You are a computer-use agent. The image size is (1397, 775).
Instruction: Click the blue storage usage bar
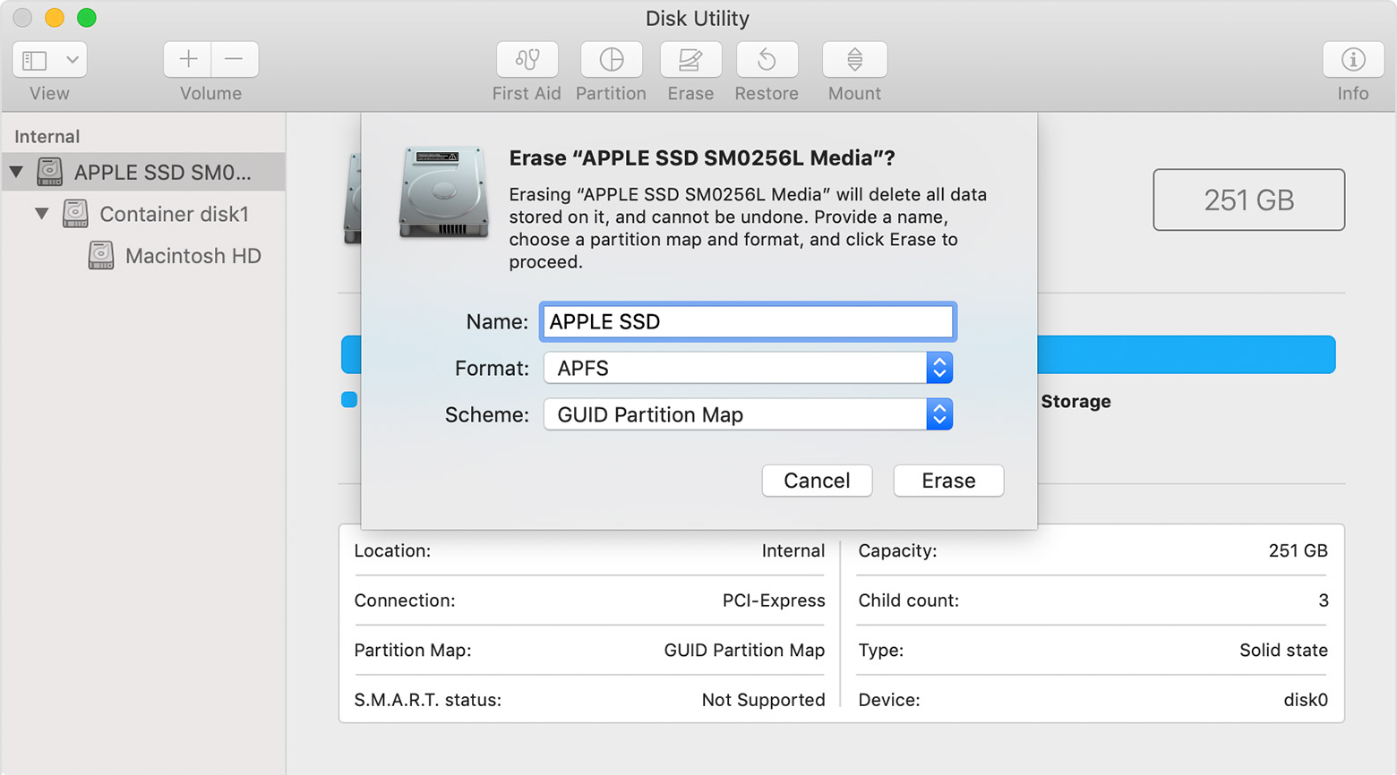pos(1185,354)
